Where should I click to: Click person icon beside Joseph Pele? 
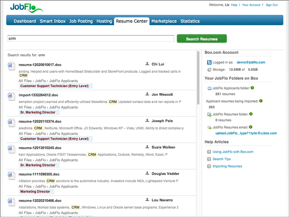[147, 121]
